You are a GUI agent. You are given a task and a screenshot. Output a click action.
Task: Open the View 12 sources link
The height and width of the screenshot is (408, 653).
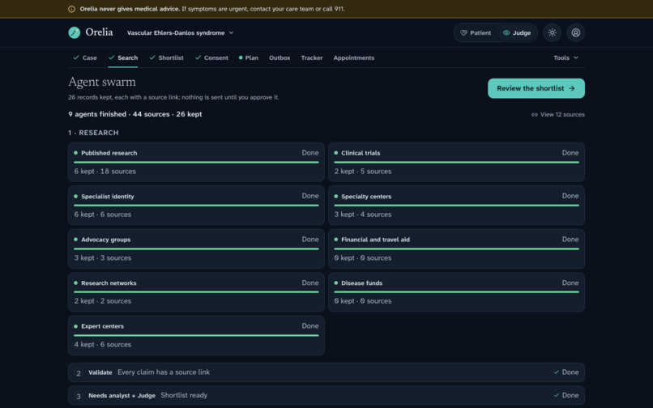pos(558,114)
